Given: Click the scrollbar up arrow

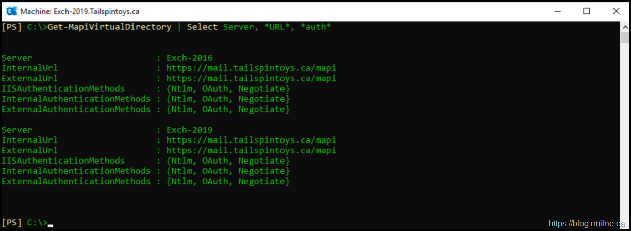Looking at the screenshot, I should [x=625, y=26].
